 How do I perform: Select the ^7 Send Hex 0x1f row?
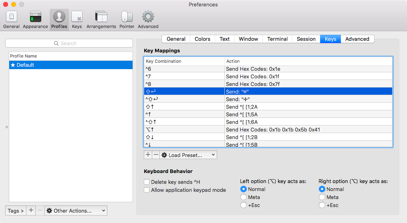coord(268,76)
